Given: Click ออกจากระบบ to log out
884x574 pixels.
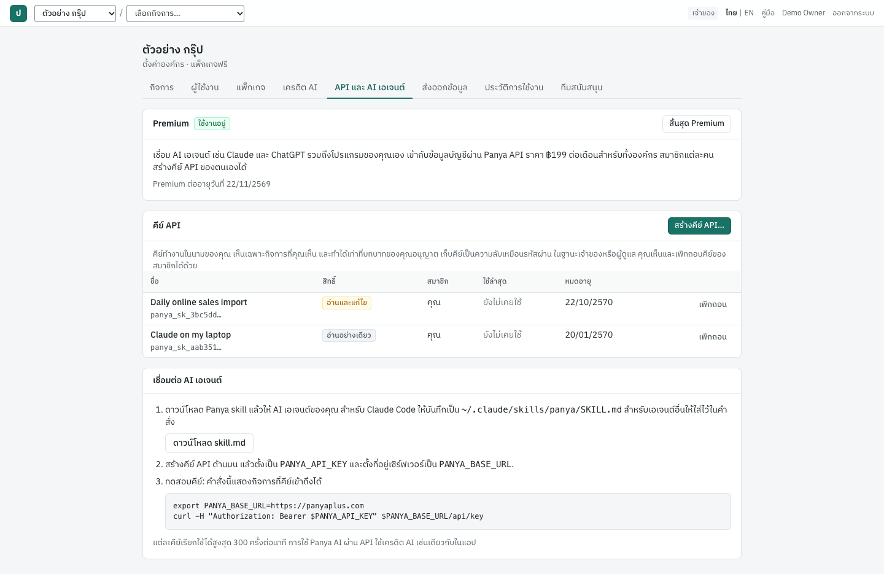Looking at the screenshot, I should click(853, 13).
